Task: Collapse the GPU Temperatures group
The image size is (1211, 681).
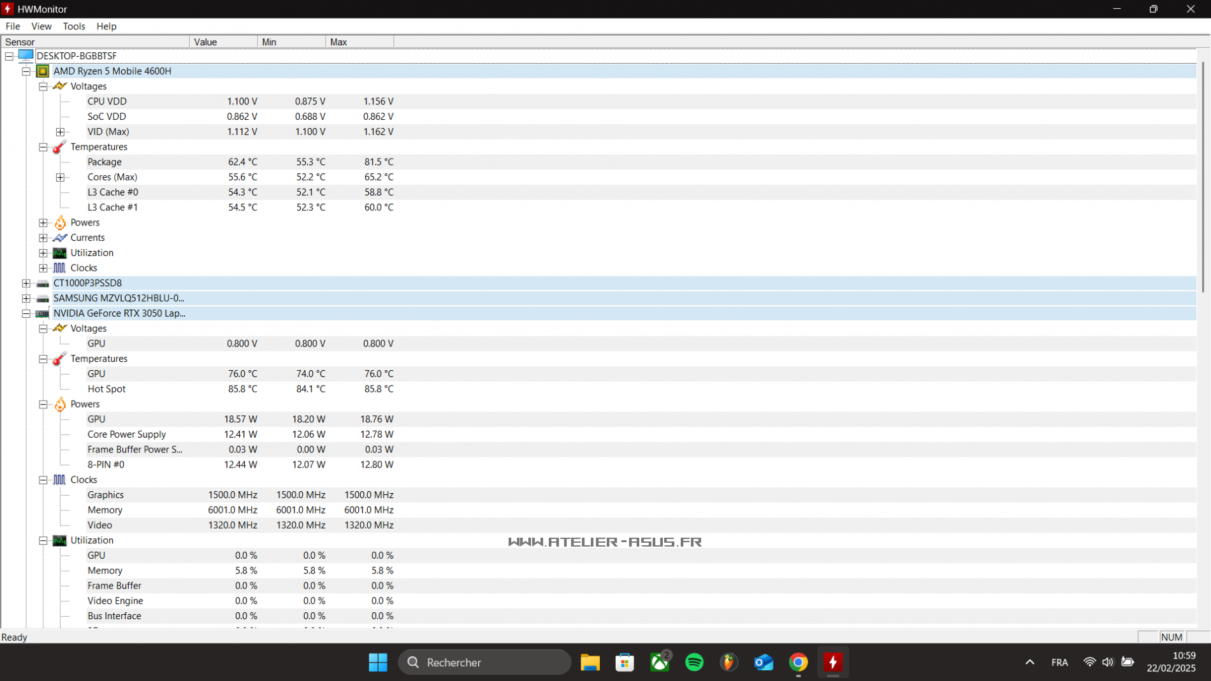Action: (x=43, y=359)
